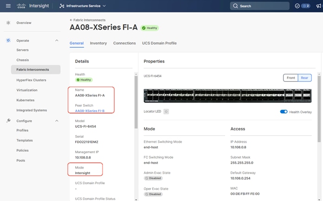Select Access IP Address 10.108.0.8
The height and width of the screenshot is (201, 323).
239,147
